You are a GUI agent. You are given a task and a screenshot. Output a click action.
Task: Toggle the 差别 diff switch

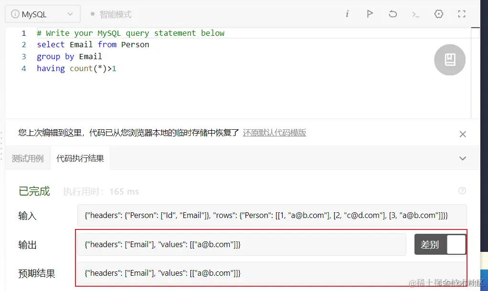tap(440, 244)
